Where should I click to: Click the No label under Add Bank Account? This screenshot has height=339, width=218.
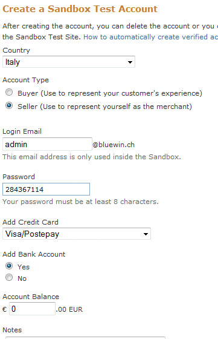point(22,278)
